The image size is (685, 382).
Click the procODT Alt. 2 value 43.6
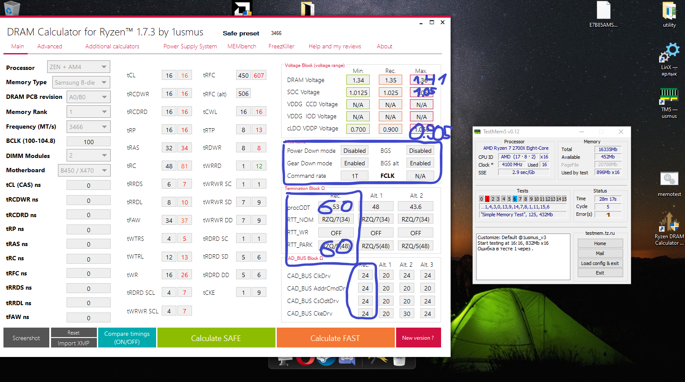click(416, 207)
